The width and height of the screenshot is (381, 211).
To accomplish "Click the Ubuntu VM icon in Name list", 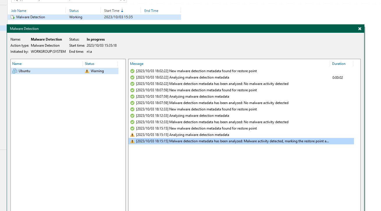I will point(15,71).
